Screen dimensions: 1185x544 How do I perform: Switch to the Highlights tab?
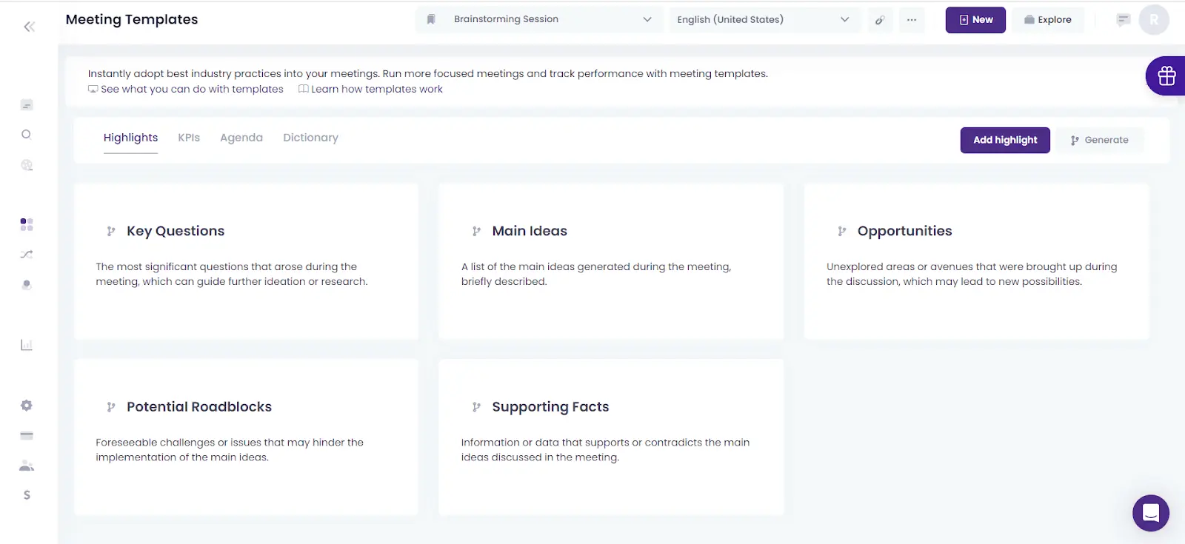click(130, 138)
